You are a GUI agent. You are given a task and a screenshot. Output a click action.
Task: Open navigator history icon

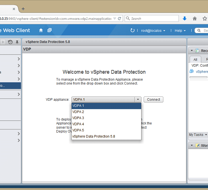pos(10,42)
